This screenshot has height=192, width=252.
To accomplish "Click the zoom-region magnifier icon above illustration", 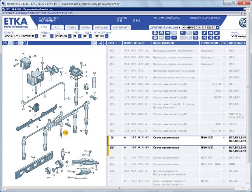I will [x=16, y=43].
